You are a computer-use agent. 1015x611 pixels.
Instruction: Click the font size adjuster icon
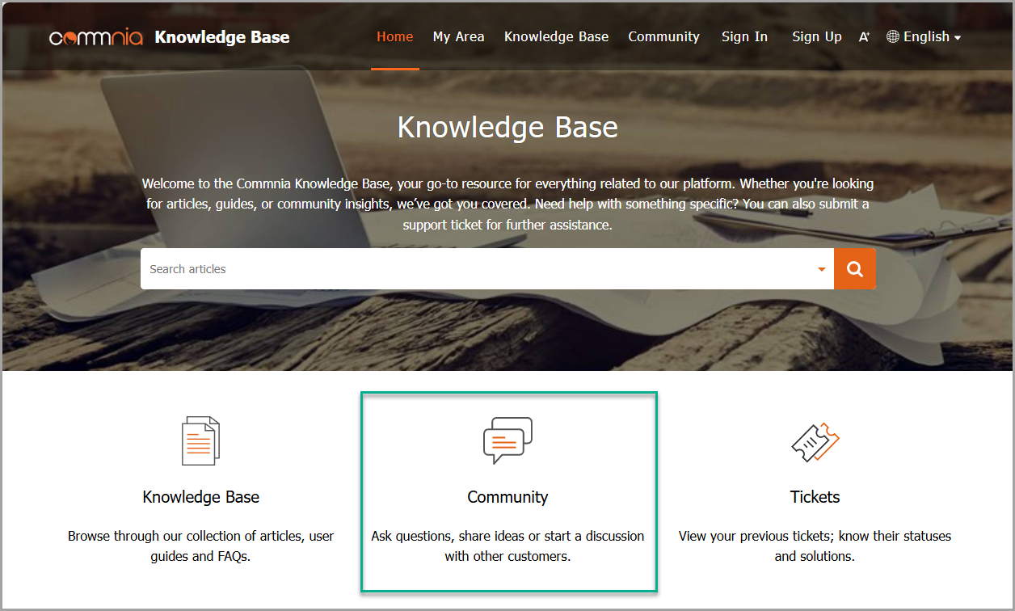864,37
